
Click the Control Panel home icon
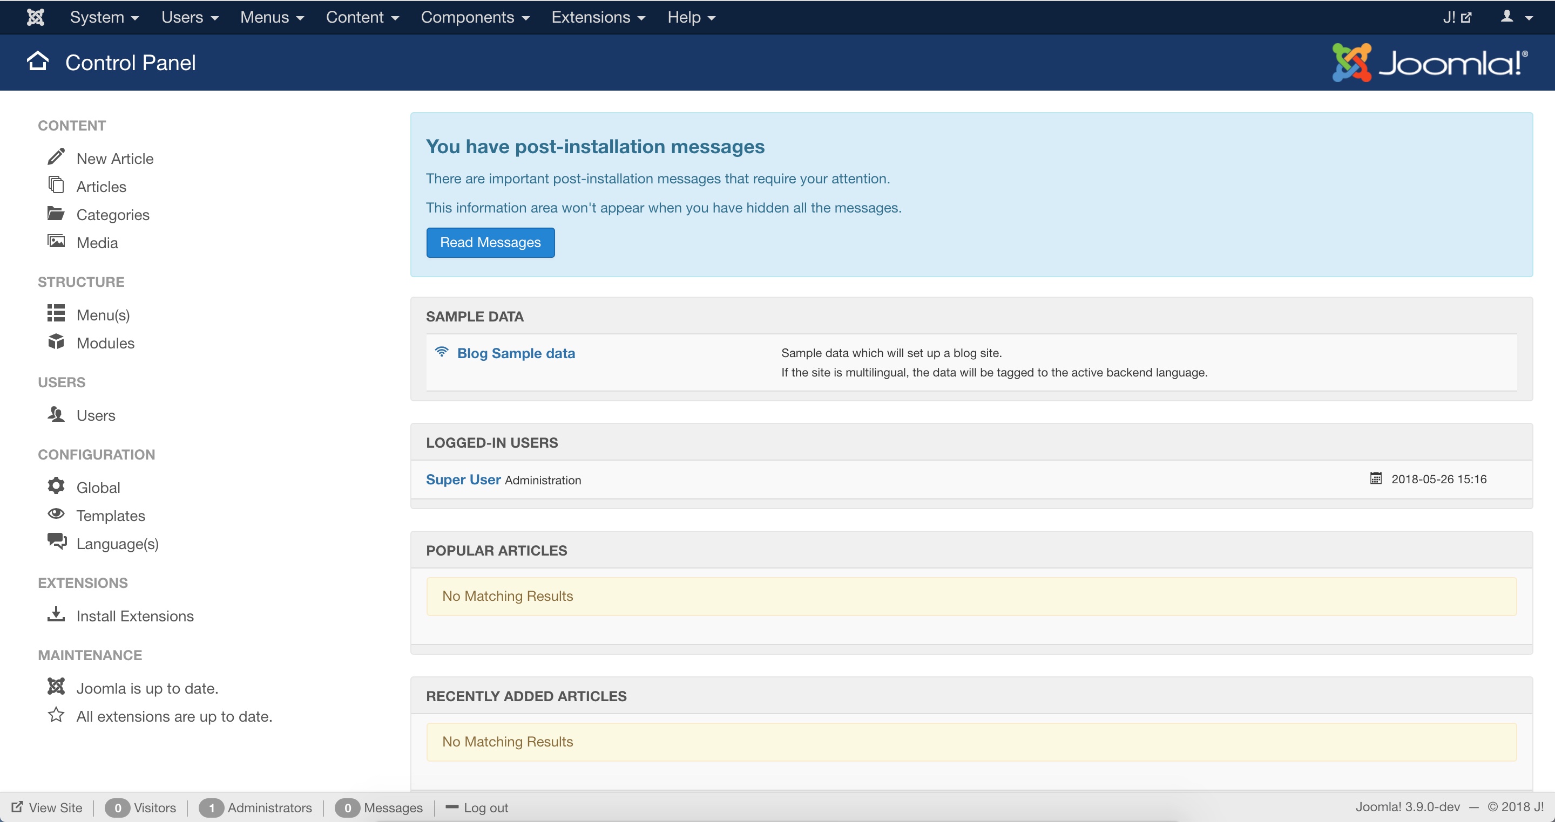click(37, 61)
